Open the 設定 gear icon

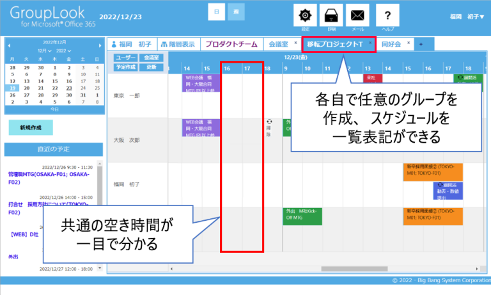[x=306, y=15]
